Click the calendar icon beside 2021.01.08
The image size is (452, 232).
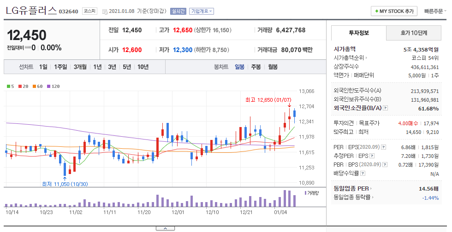(105, 12)
